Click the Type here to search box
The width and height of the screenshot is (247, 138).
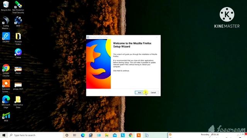pos(36,135)
